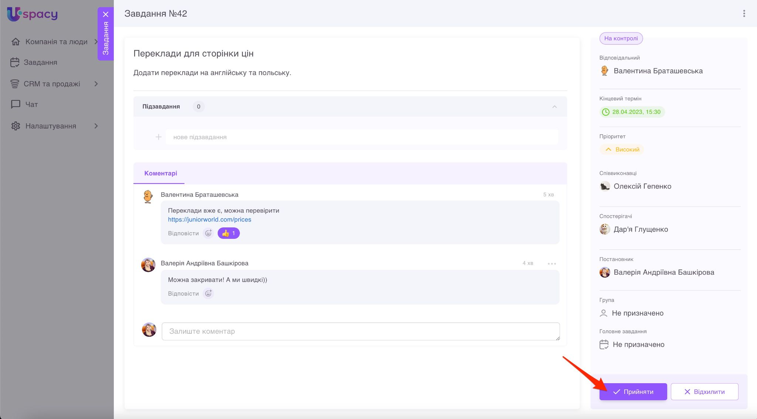Open Завдання in the sidebar
This screenshot has height=419, width=757.
pos(40,62)
